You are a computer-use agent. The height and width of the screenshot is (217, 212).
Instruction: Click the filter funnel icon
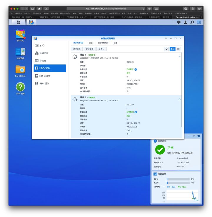(x=166, y=49)
